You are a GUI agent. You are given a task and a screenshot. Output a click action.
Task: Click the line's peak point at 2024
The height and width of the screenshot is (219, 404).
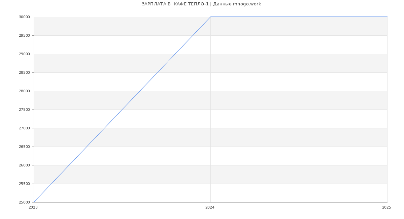(210, 17)
